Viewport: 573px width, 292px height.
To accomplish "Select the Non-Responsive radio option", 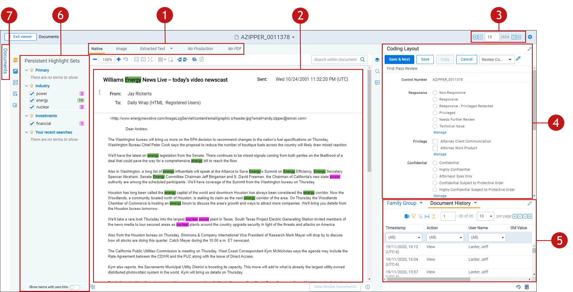I will [x=435, y=93].
